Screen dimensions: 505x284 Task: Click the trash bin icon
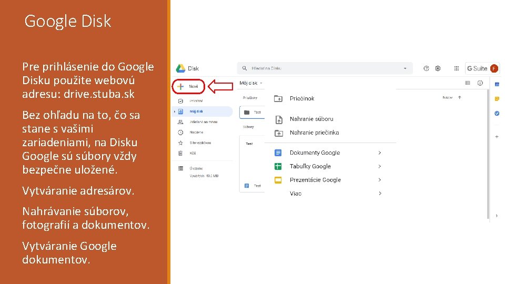[x=180, y=153]
